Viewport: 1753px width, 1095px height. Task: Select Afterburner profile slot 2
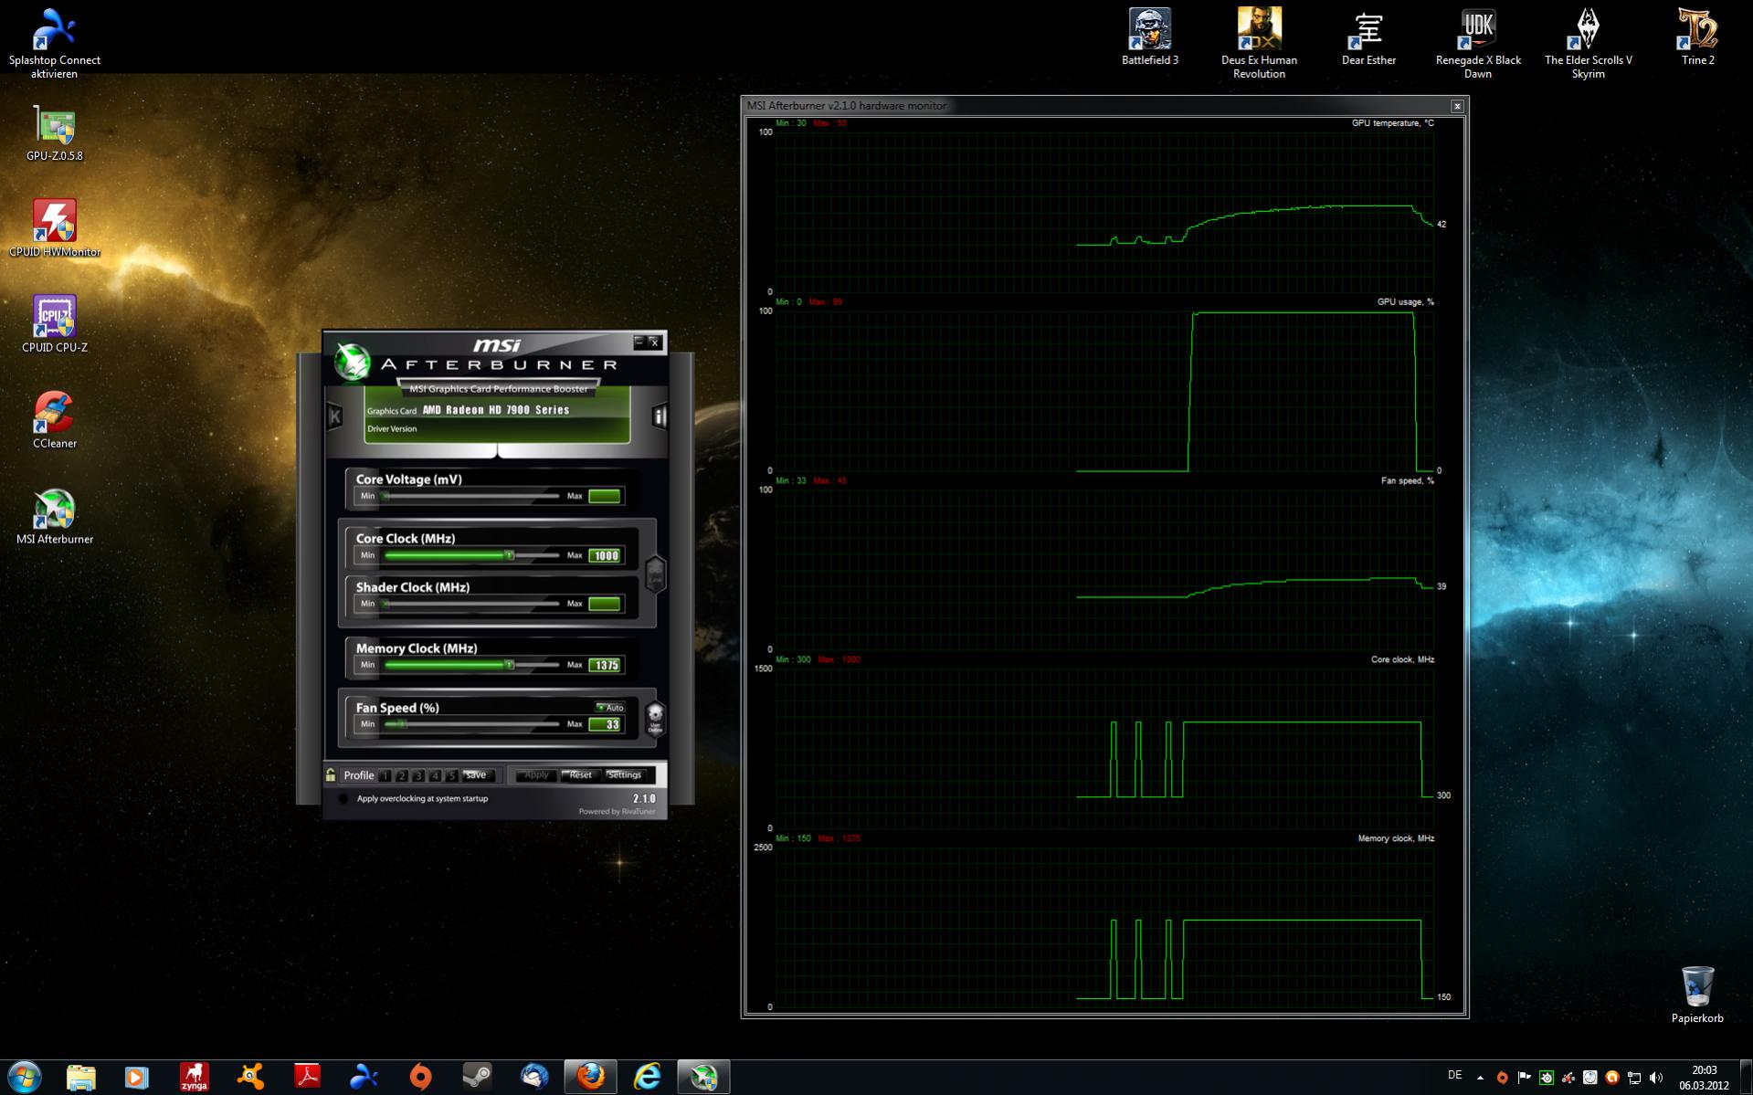tap(402, 775)
